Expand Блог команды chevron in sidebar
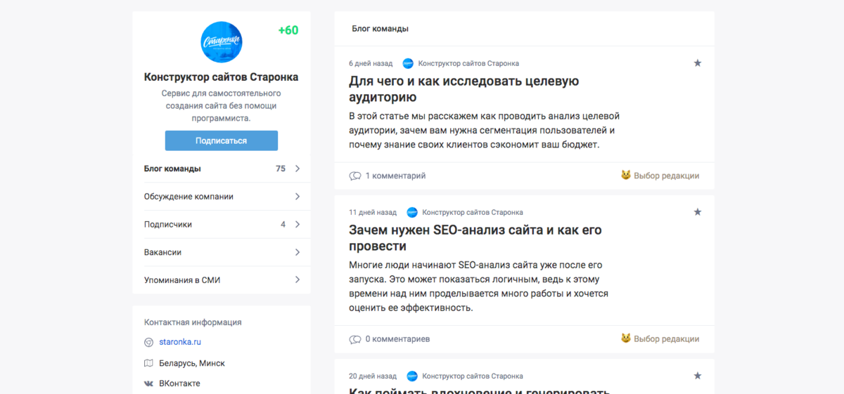The height and width of the screenshot is (394, 844). click(x=298, y=169)
